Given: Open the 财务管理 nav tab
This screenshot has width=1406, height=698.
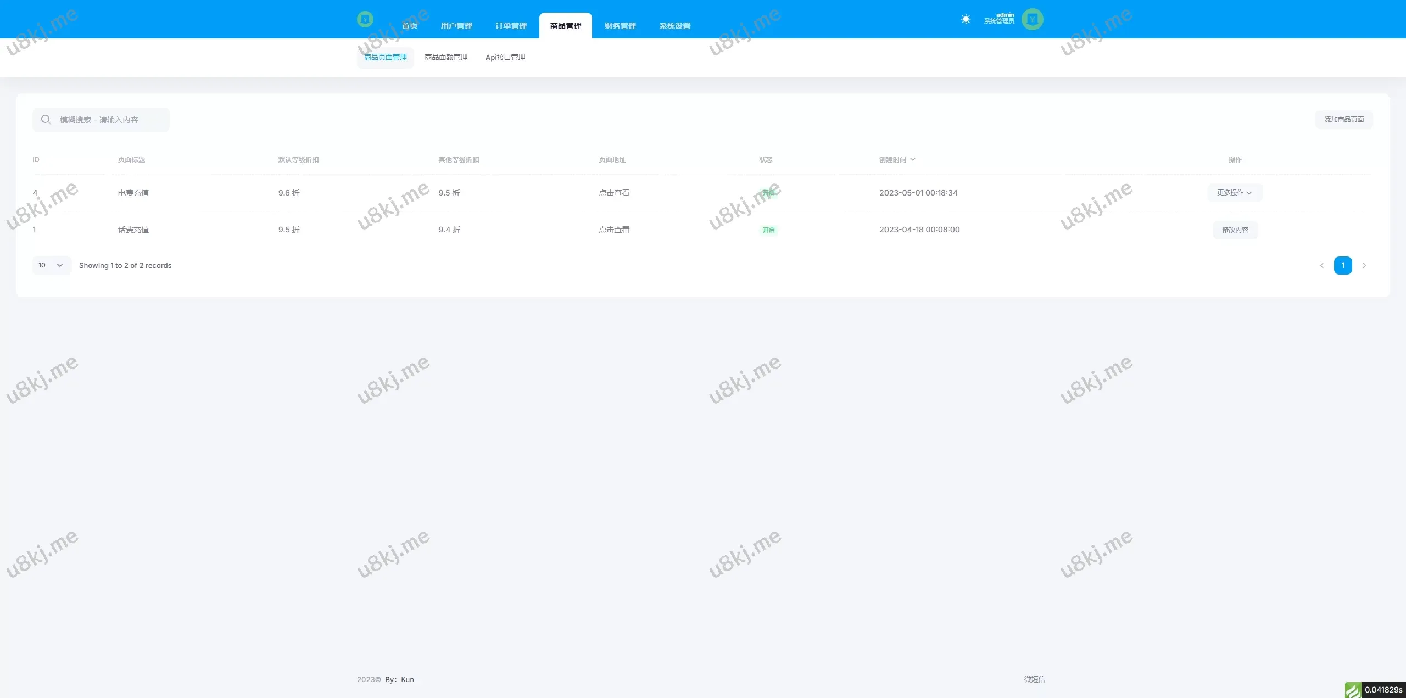Looking at the screenshot, I should pos(620,26).
